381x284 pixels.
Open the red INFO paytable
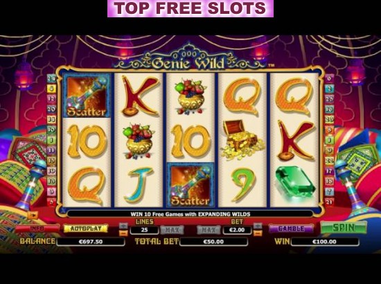click(37, 229)
